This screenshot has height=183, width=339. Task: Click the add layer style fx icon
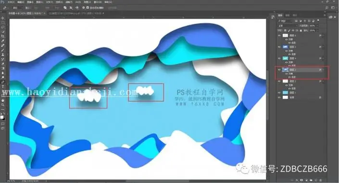(x=297, y=180)
